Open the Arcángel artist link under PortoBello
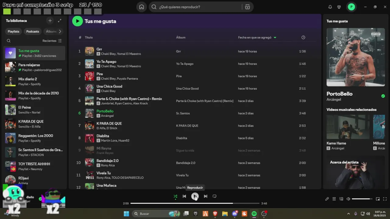The image size is (390, 219). click(334, 99)
